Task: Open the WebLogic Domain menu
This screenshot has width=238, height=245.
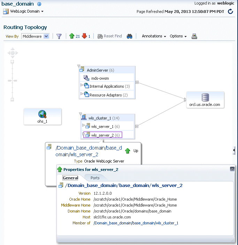Action: 27,11
